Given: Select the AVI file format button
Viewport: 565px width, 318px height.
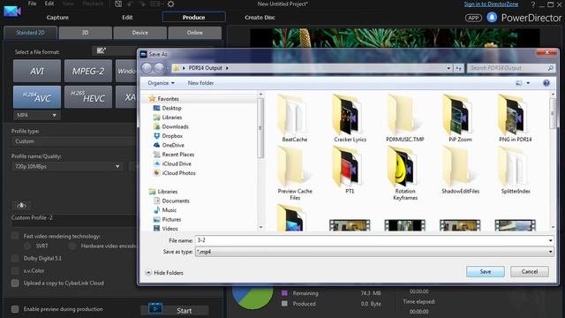Looking at the screenshot, I should tap(37, 71).
